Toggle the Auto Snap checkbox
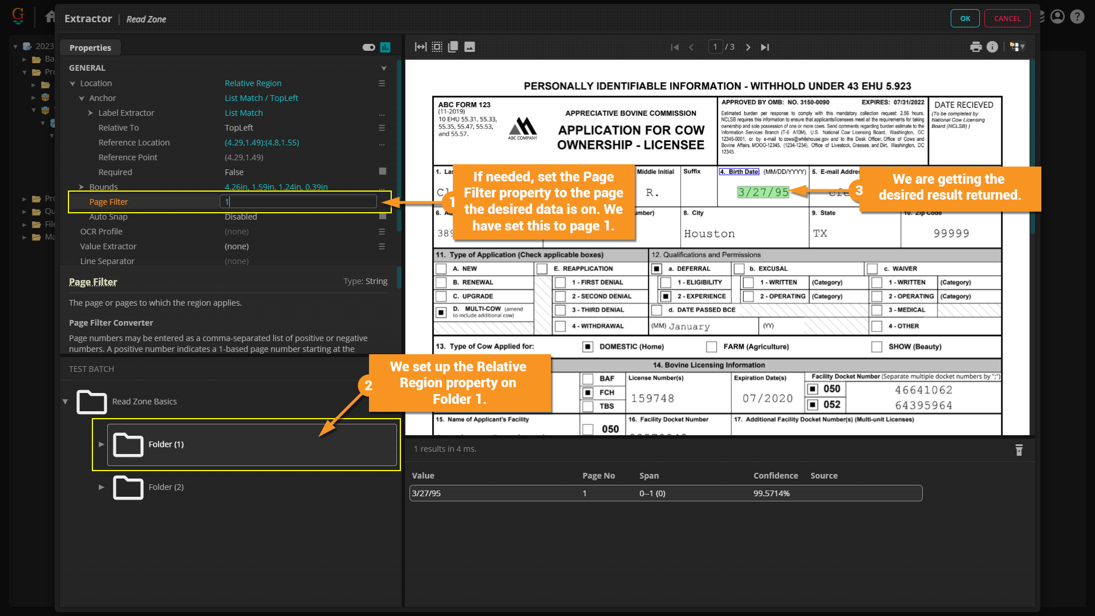The image size is (1095, 616). click(x=383, y=216)
